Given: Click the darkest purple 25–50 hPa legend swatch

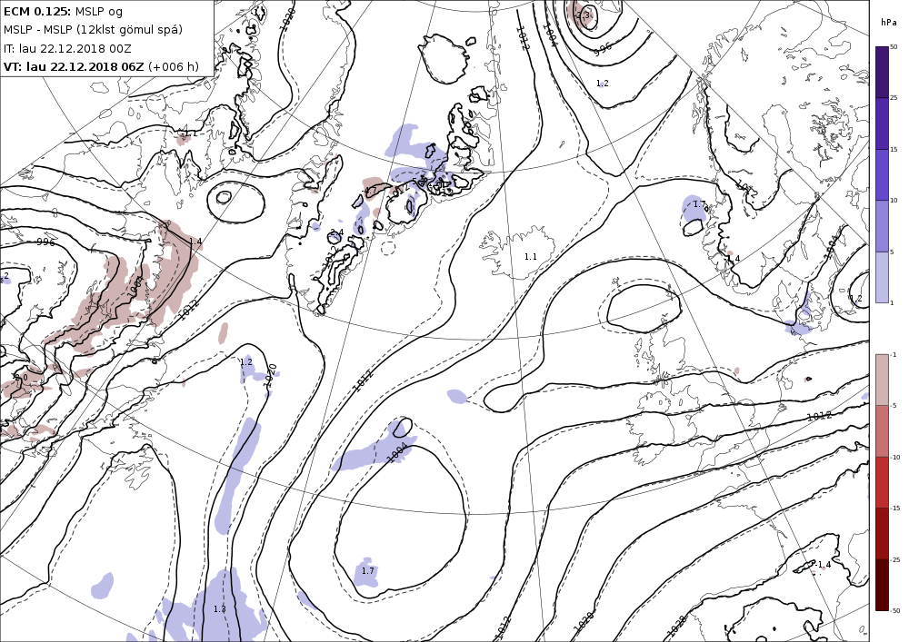Looking at the screenshot, I should tap(882, 72).
